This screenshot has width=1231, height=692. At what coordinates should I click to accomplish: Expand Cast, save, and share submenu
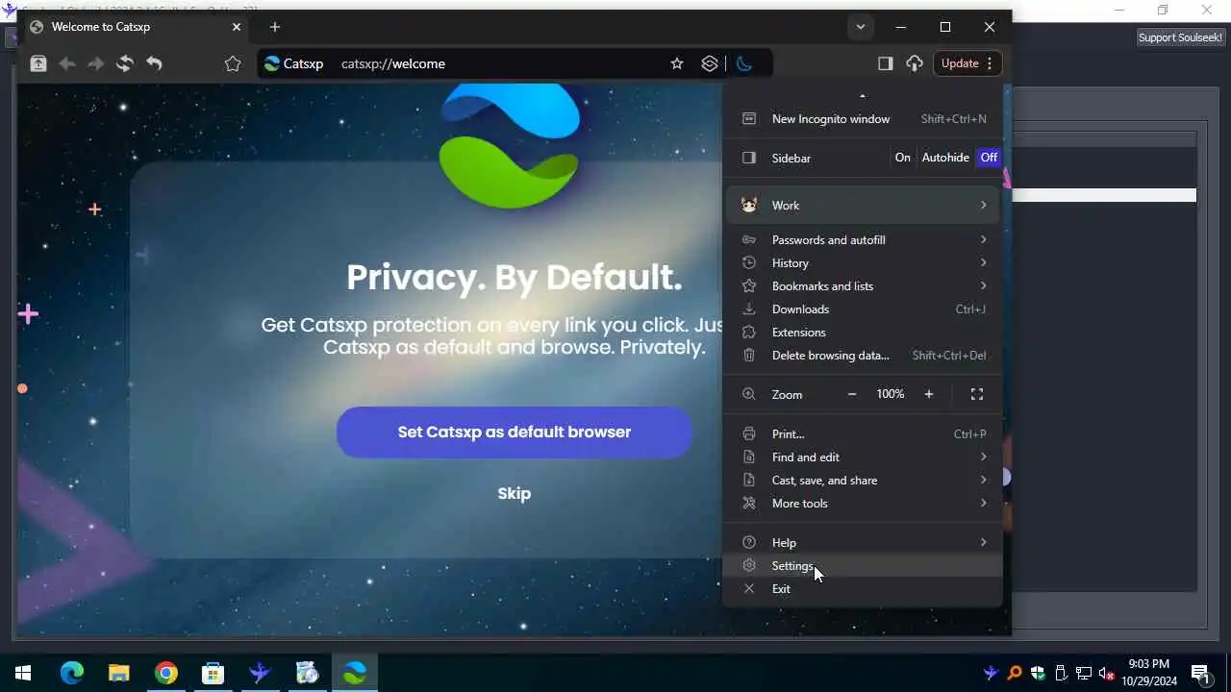coord(863,481)
